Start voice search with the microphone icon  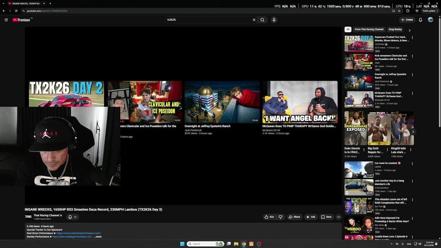[274, 20]
